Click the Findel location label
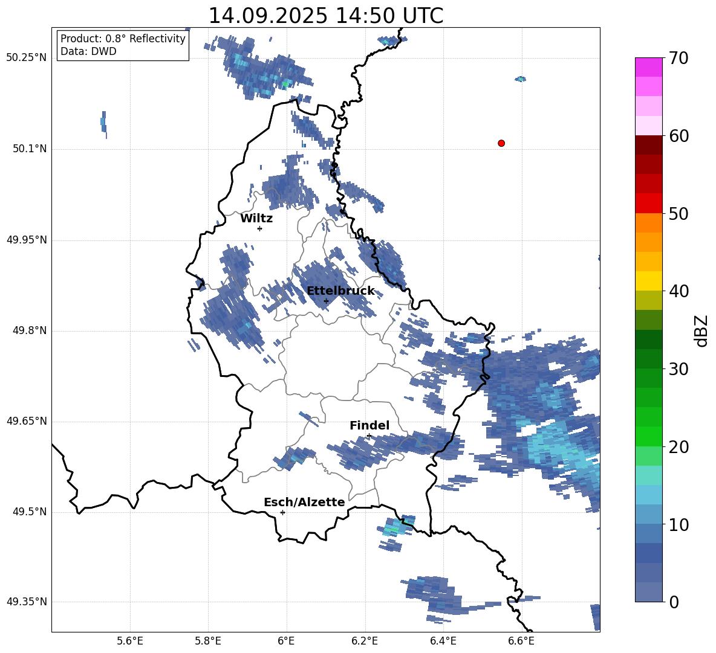 pos(369,425)
